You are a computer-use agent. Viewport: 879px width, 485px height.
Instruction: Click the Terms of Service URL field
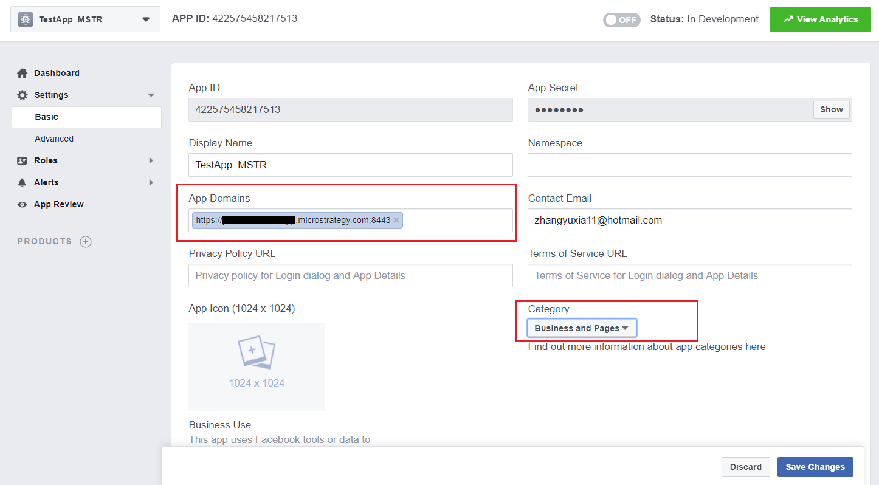coord(690,275)
